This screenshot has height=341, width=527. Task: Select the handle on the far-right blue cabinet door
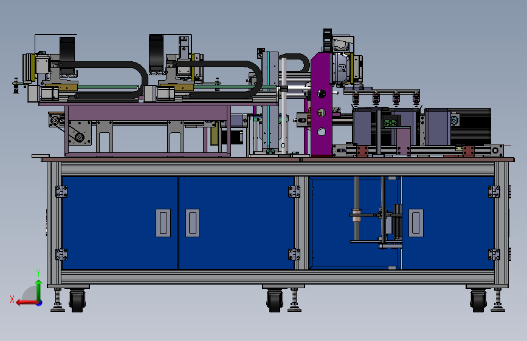(416, 223)
